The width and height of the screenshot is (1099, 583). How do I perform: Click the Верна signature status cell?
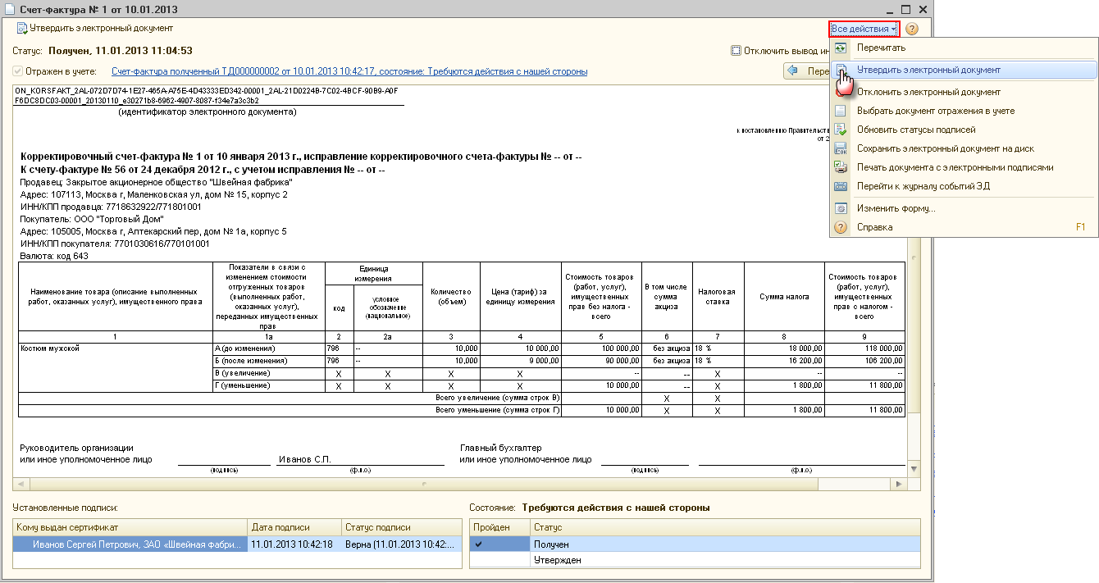[x=402, y=544]
